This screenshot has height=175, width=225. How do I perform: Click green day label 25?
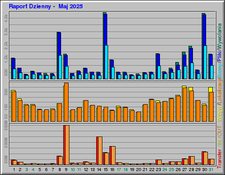[x=171, y=170]
